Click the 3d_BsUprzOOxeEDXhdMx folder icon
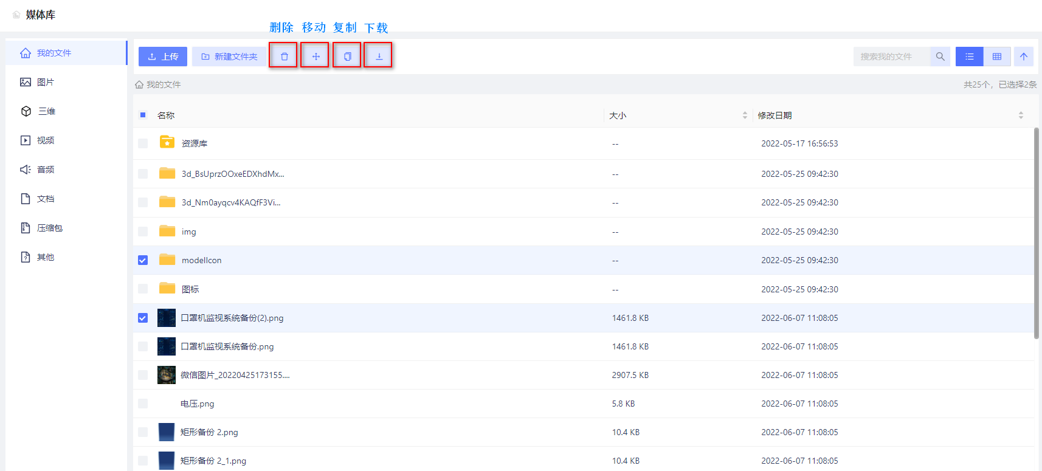 [x=167, y=173]
